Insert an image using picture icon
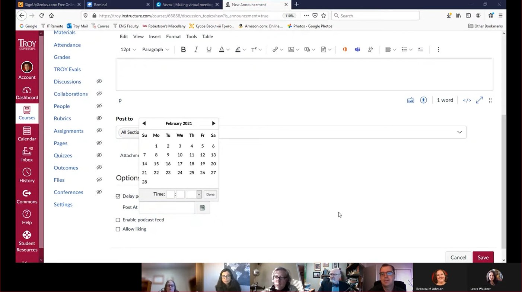522x292 pixels. click(291, 49)
